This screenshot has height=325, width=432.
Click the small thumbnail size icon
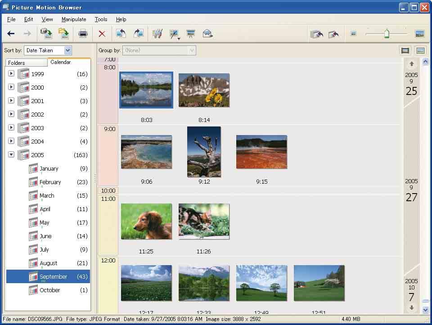point(354,34)
